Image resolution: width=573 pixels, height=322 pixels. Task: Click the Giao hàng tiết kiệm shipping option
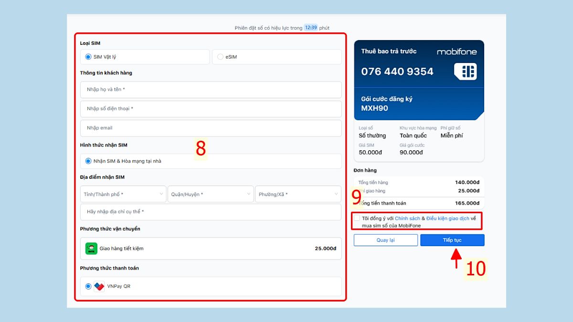tap(211, 249)
